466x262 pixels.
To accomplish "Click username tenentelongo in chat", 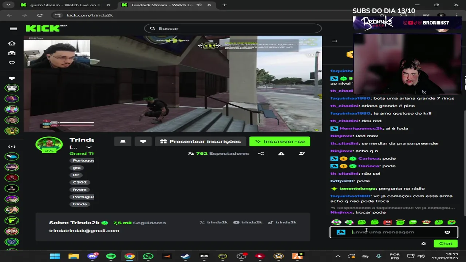I will tap(358, 188).
